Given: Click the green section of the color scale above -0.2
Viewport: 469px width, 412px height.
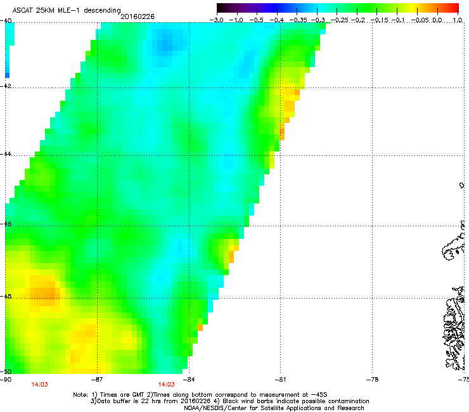Looking at the screenshot, I should (357, 8).
